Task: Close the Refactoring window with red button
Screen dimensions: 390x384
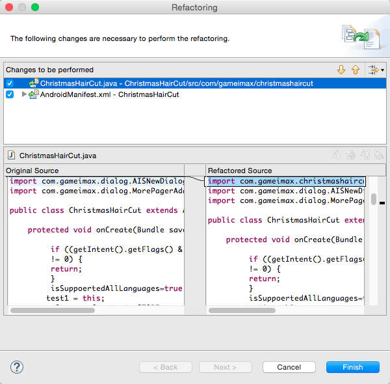Action: point(9,7)
